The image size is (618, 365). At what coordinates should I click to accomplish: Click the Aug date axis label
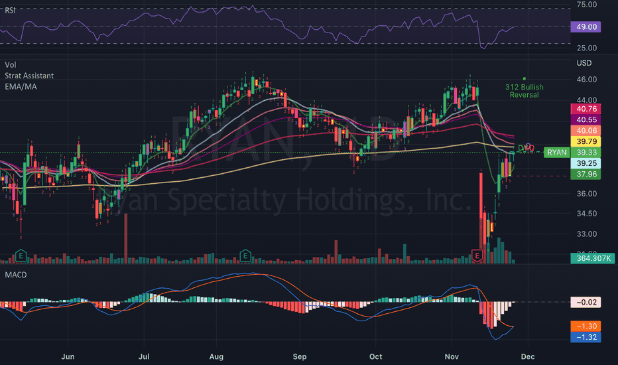pos(216,357)
